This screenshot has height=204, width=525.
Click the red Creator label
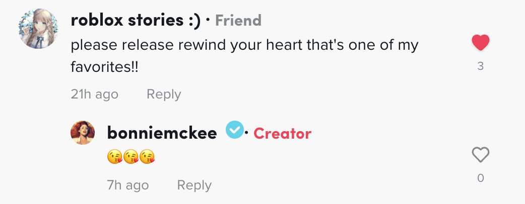[282, 133]
